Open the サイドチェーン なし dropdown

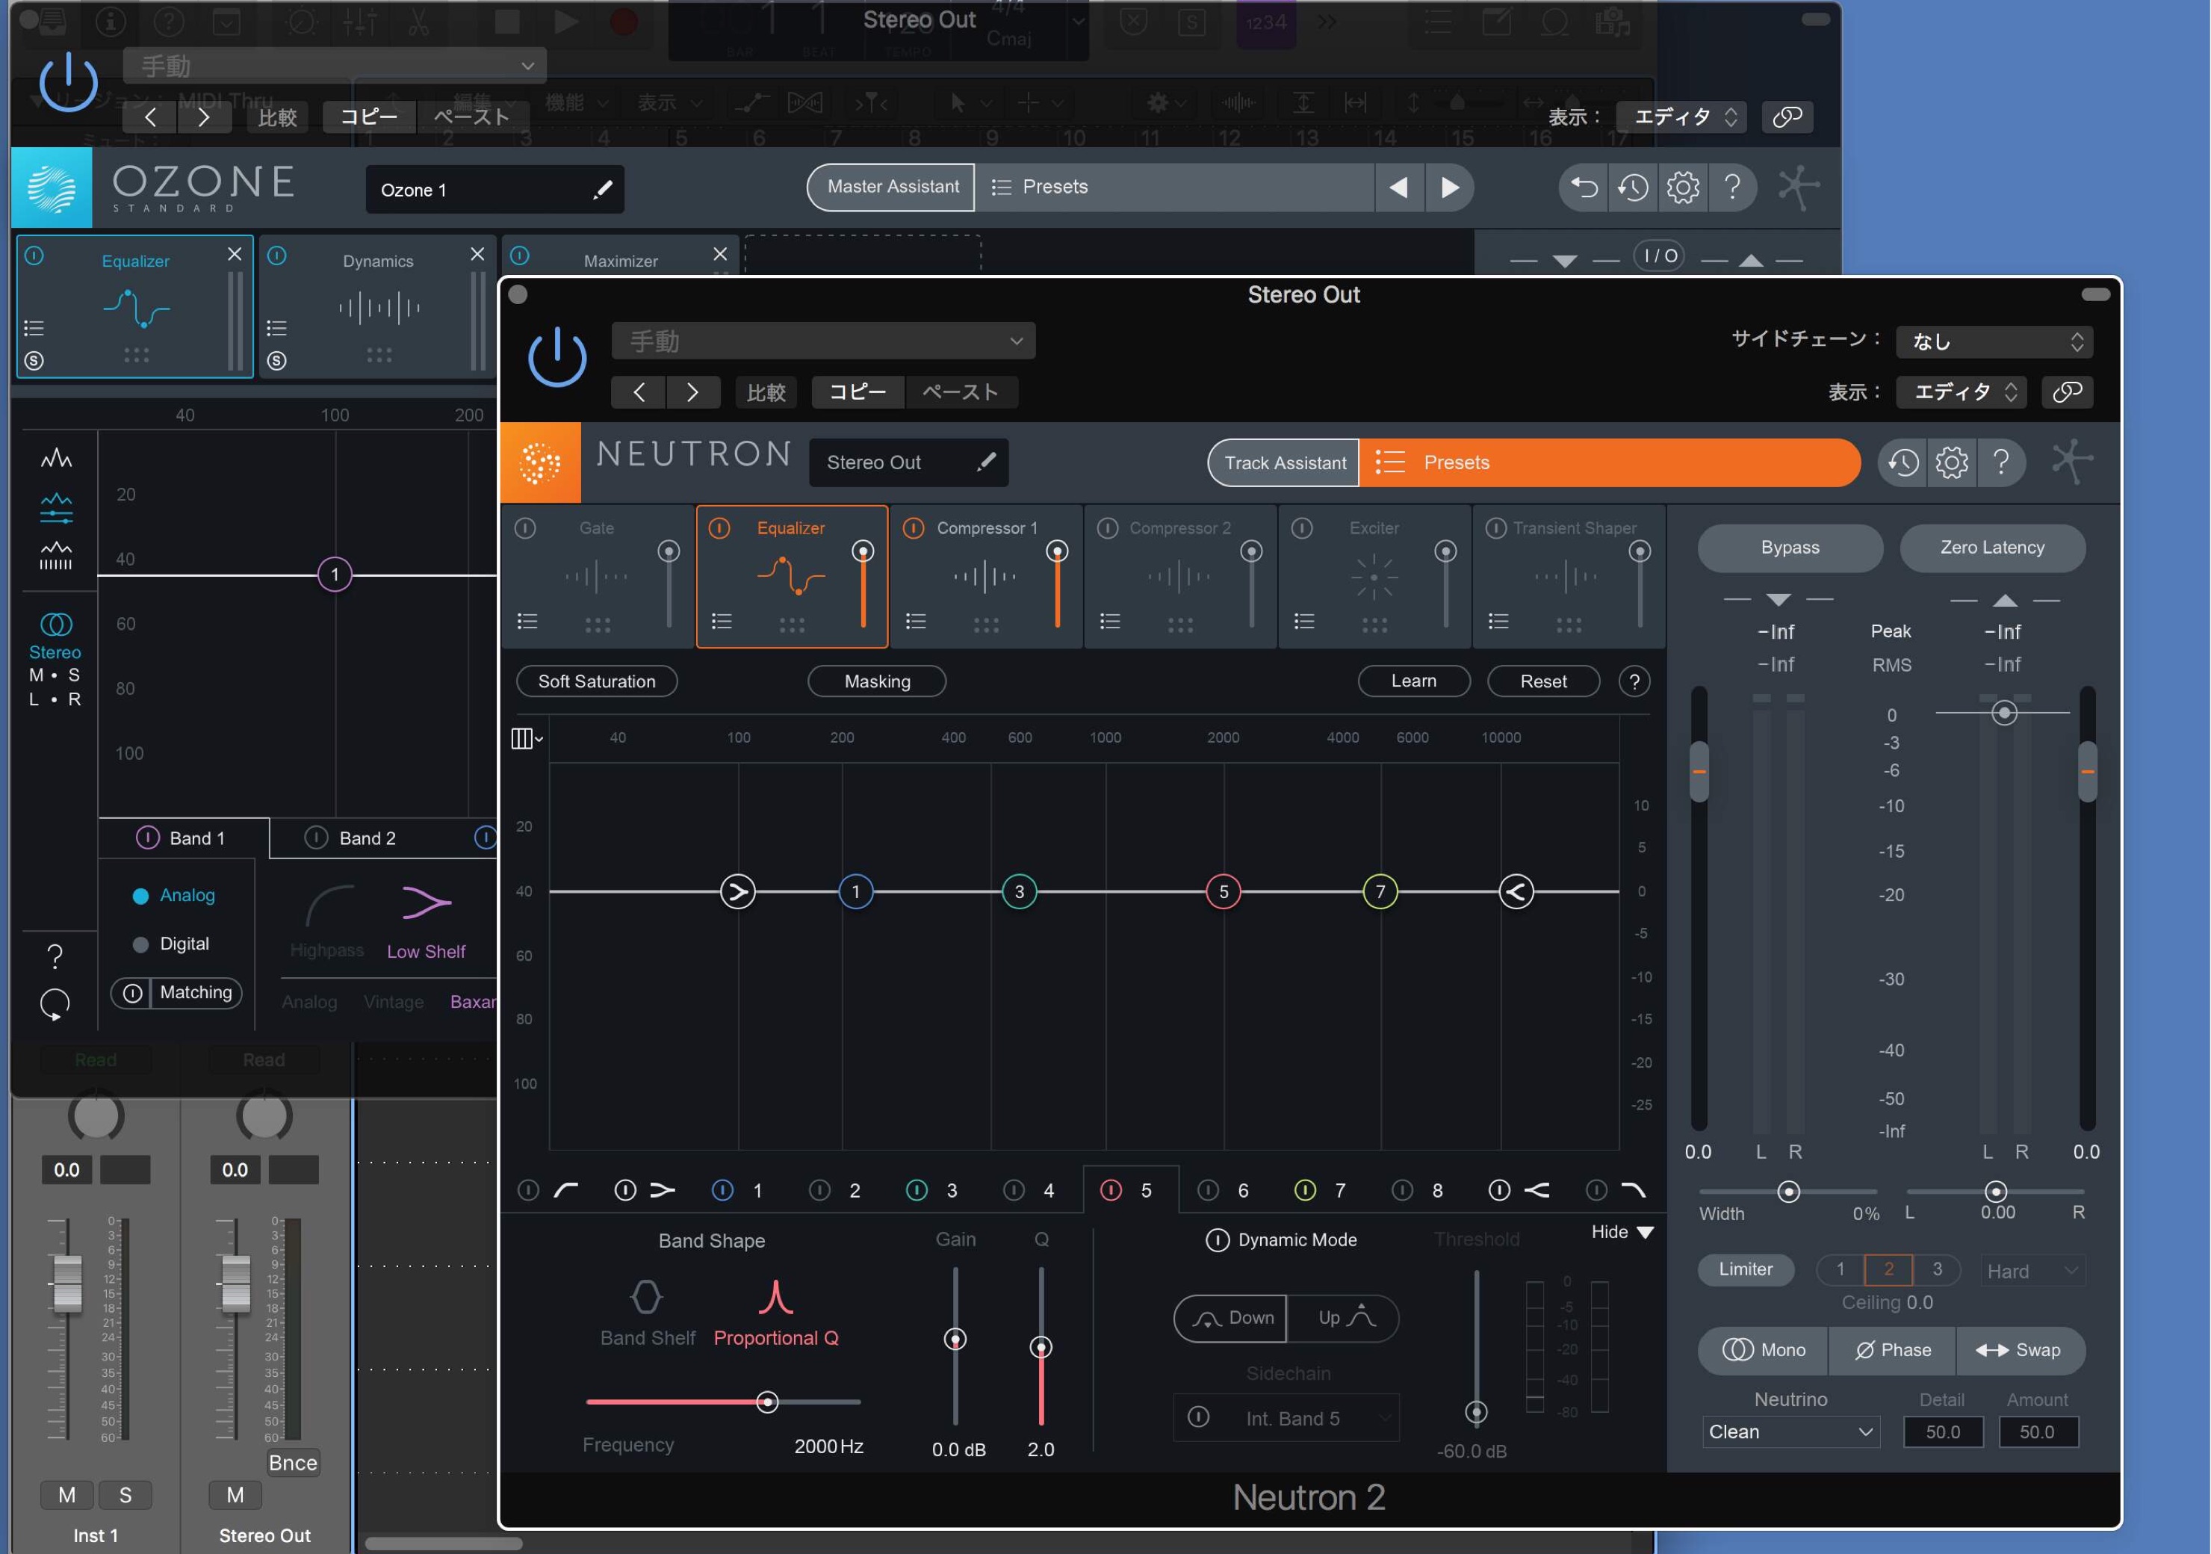coord(1992,341)
